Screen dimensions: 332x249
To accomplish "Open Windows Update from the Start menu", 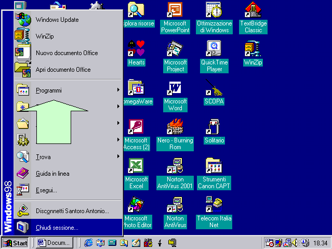I will (x=68, y=20).
